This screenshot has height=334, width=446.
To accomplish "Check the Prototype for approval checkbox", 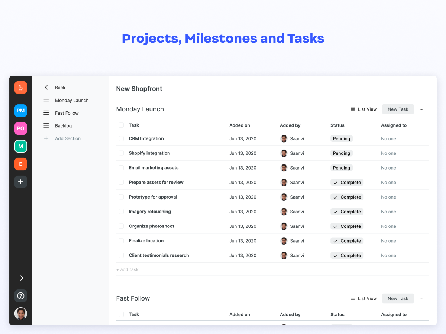I will (121, 197).
